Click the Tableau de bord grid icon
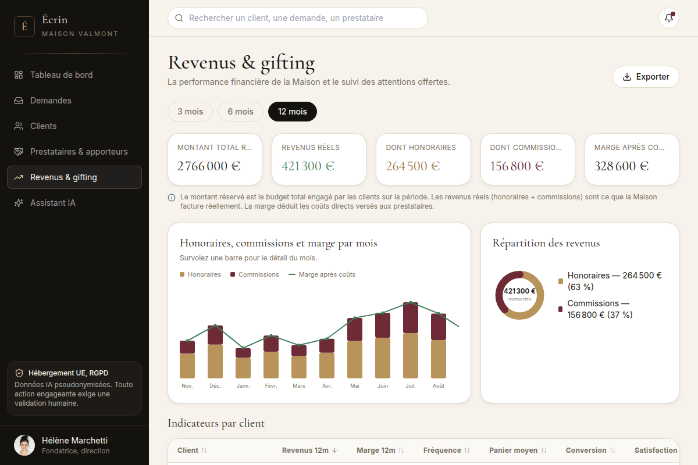The height and width of the screenshot is (465, 698). pos(19,75)
